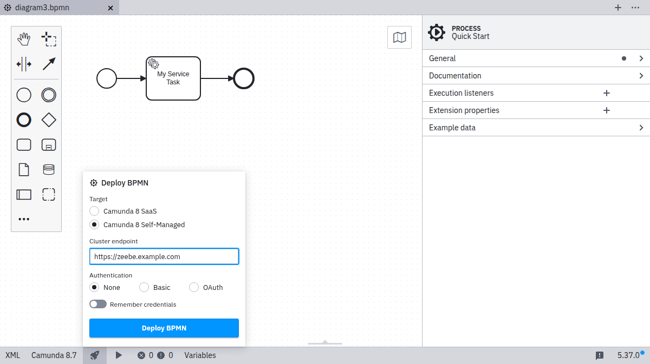The height and width of the screenshot is (364, 650).
Task: Switch to the XML view
Action: [12, 355]
